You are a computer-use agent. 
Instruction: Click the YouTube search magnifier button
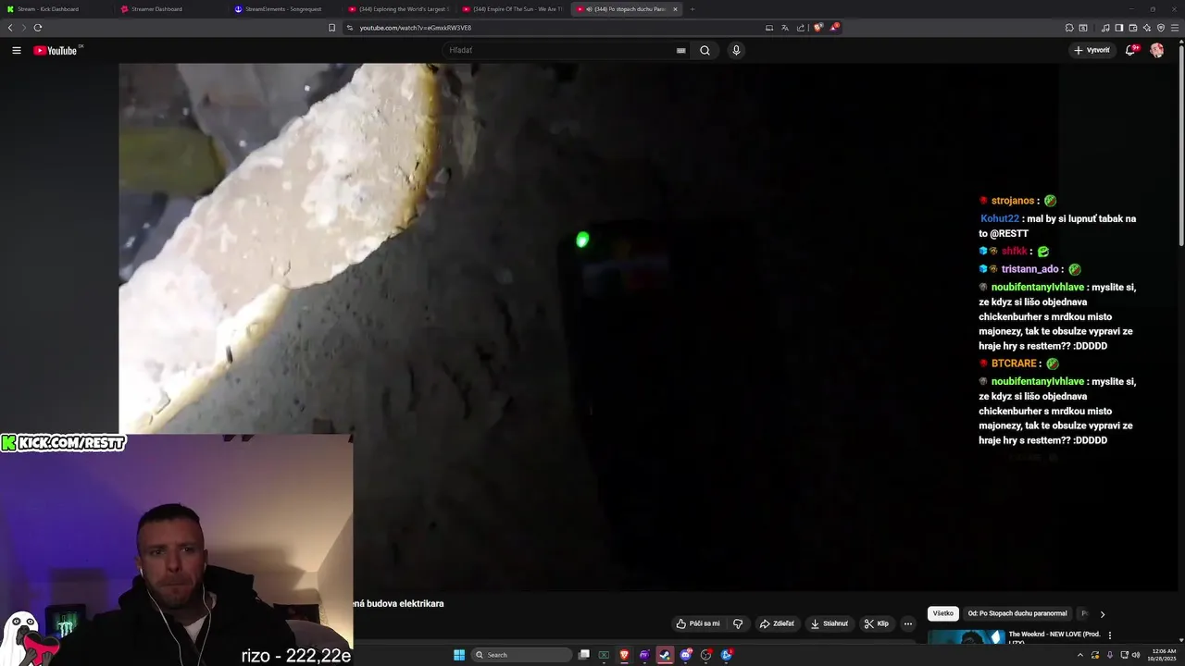pyautogui.click(x=705, y=50)
